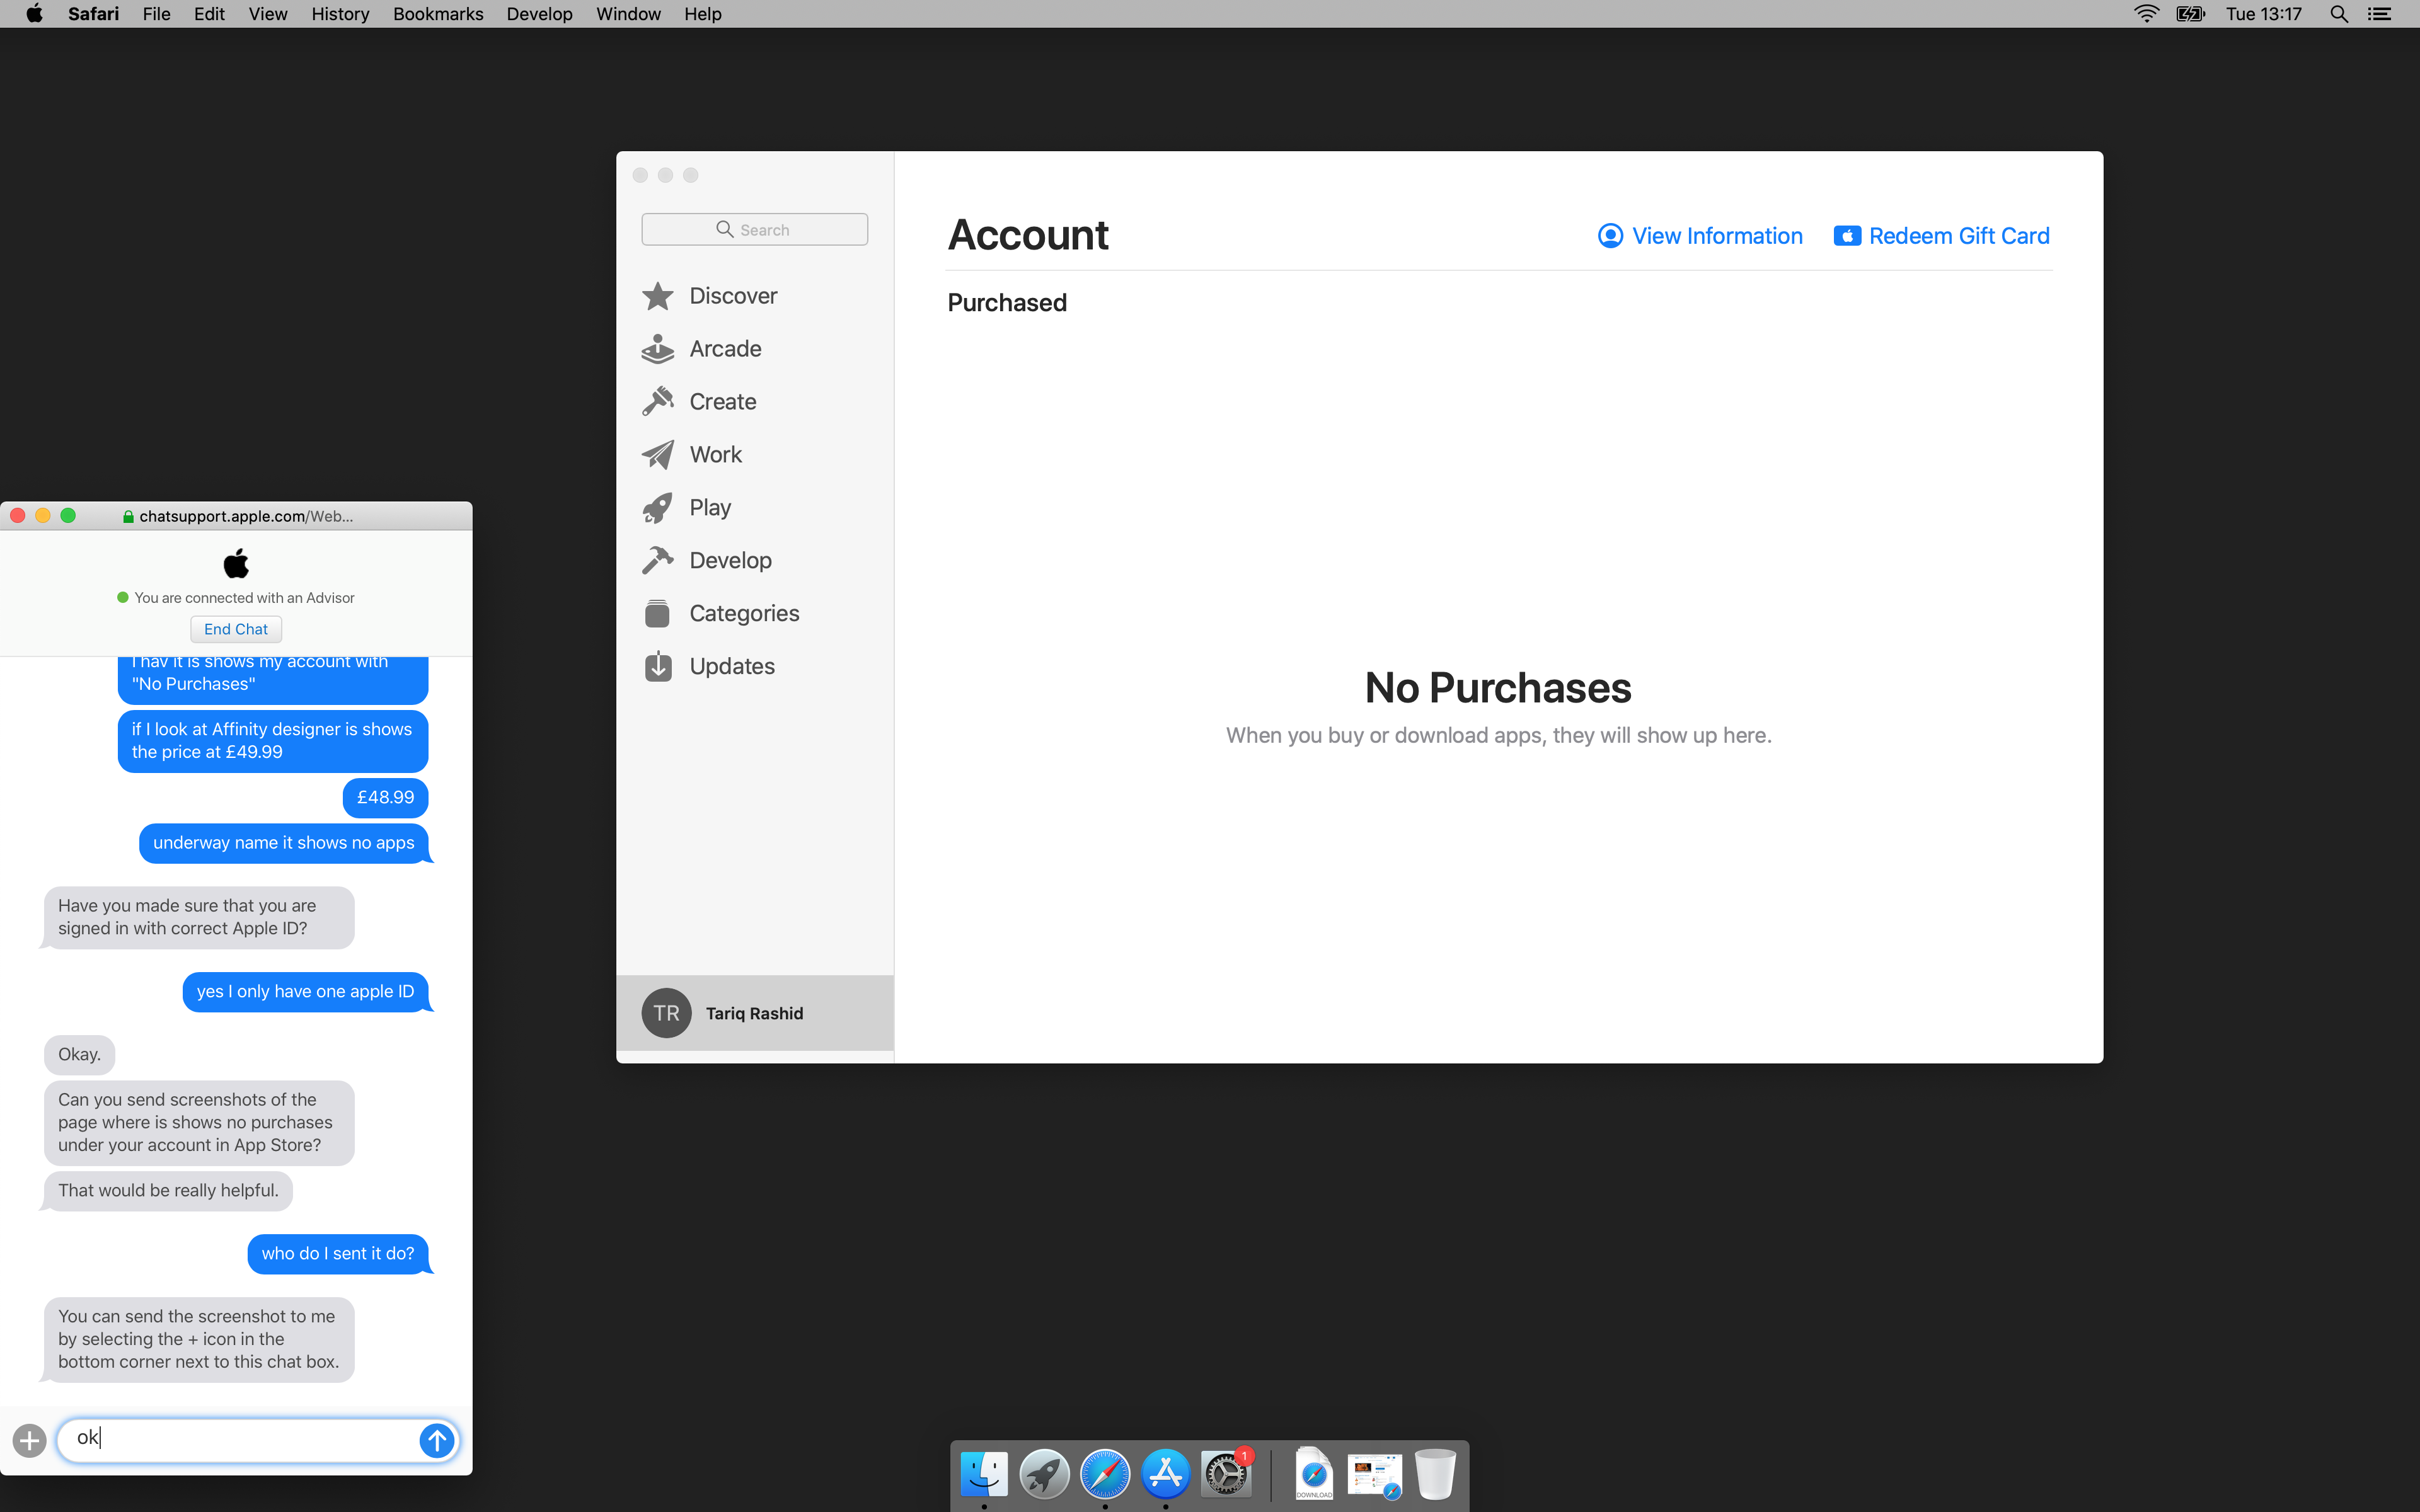
Task: Click View Information link
Action: (1700, 236)
